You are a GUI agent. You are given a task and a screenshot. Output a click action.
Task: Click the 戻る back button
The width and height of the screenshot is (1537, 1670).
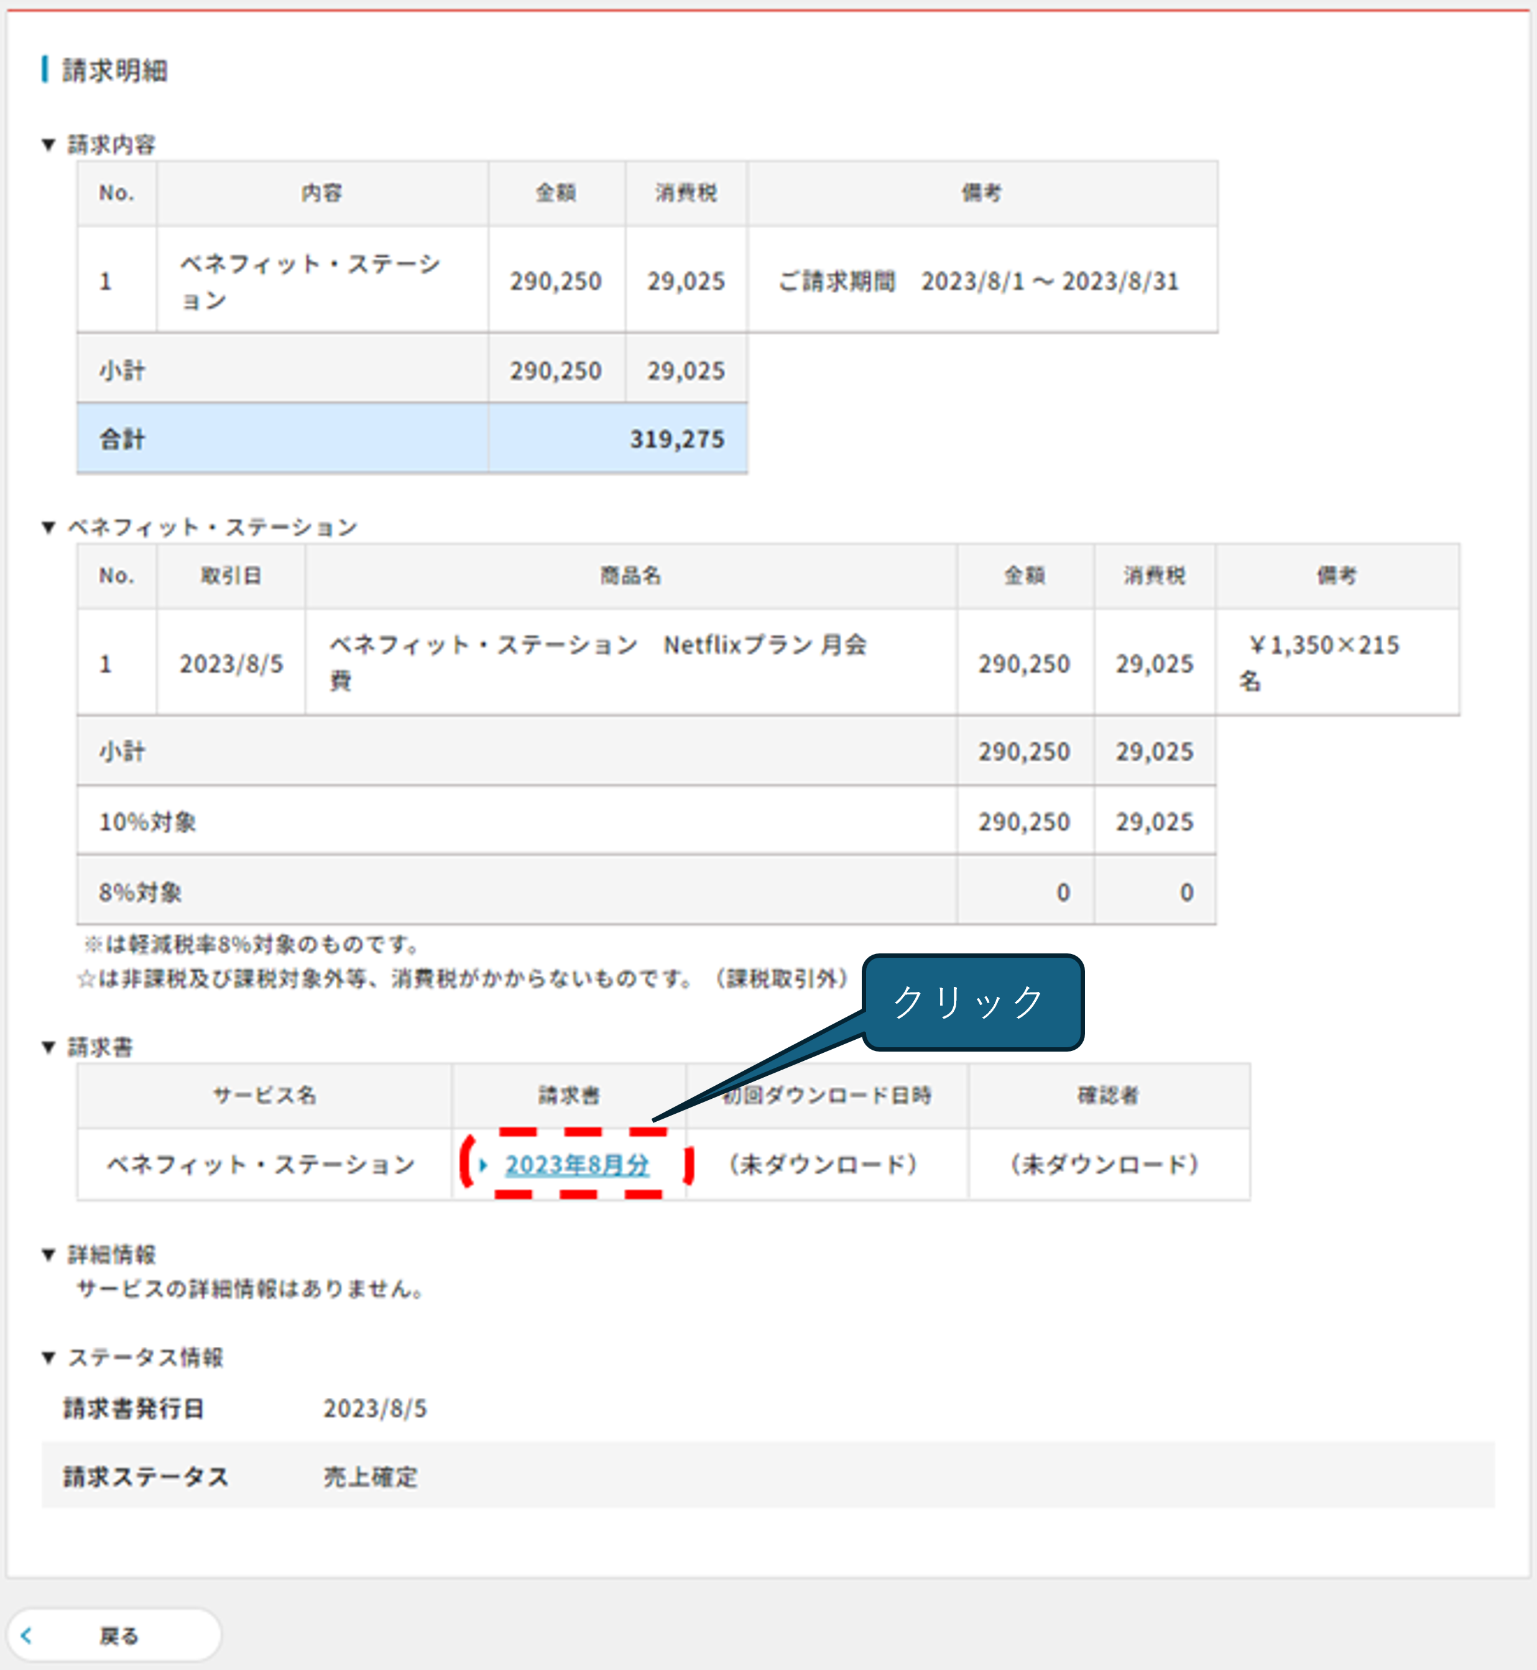coord(115,1635)
